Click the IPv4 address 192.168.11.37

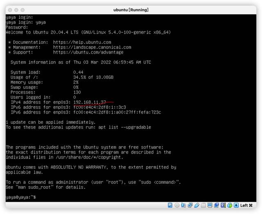point(90,102)
